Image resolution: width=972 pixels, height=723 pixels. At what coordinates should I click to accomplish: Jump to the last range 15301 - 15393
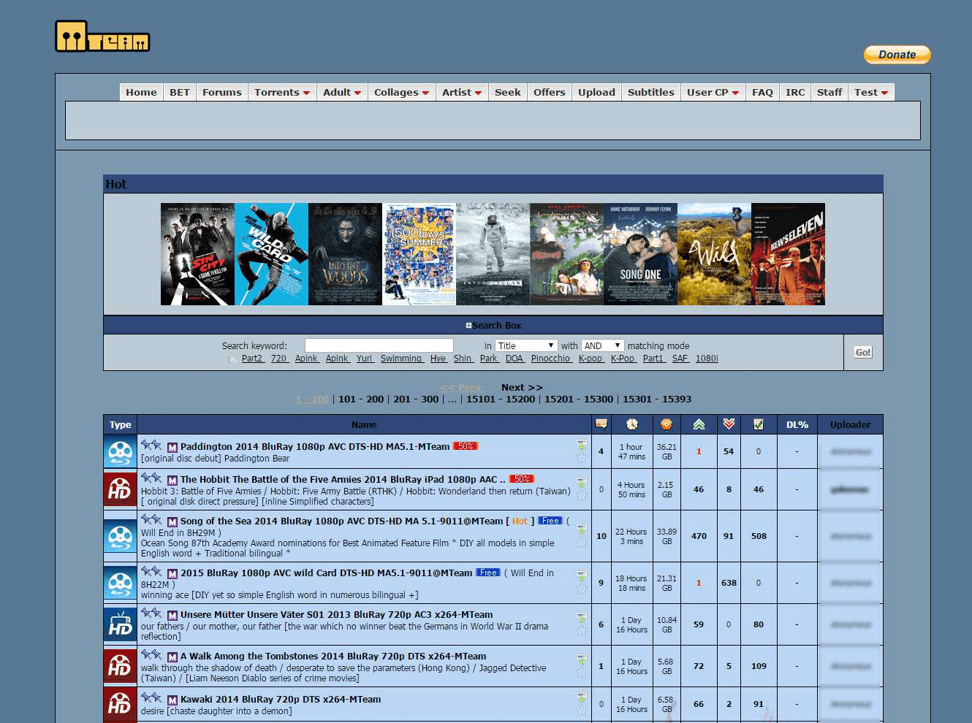pyautogui.click(x=657, y=399)
